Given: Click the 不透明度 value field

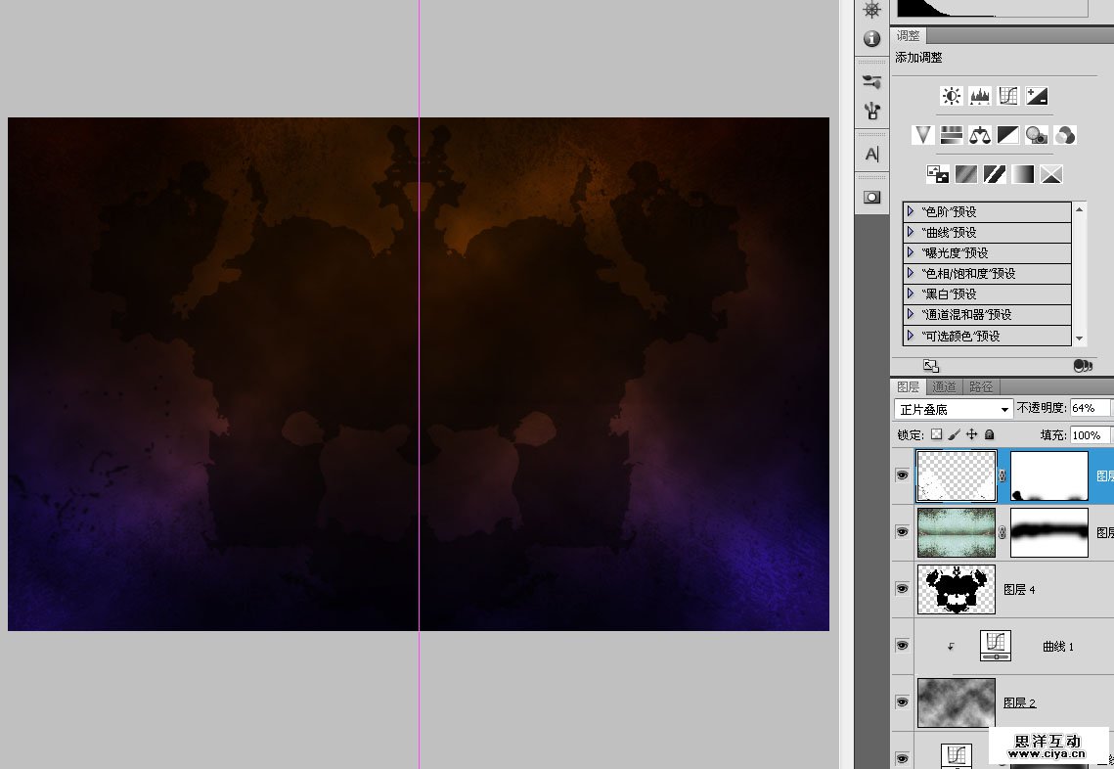Looking at the screenshot, I should pyautogui.click(x=1090, y=408).
